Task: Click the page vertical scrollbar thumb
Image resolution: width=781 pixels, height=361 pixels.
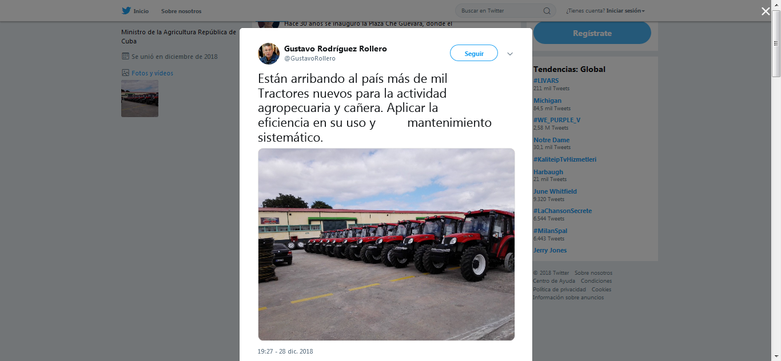Action: pyautogui.click(x=776, y=50)
